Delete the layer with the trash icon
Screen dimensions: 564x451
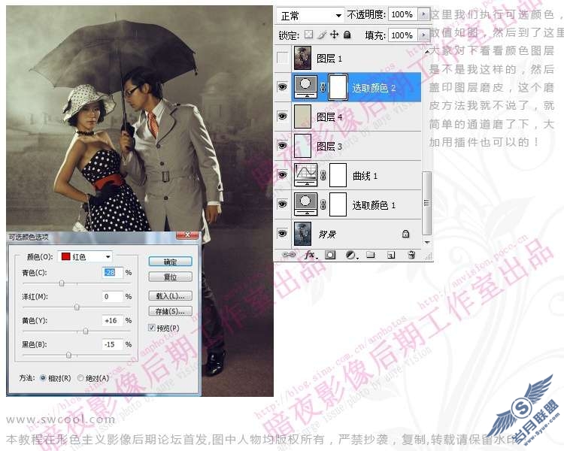point(411,255)
